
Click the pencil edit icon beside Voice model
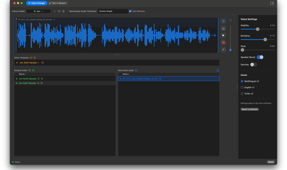coord(55,11)
